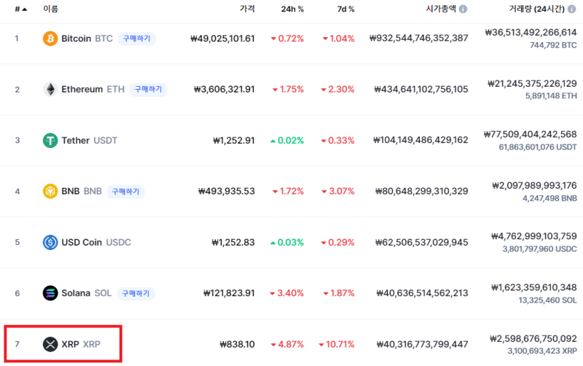The width and height of the screenshot is (583, 366).
Task: Open the Bitcoin name link
Action: tap(77, 39)
